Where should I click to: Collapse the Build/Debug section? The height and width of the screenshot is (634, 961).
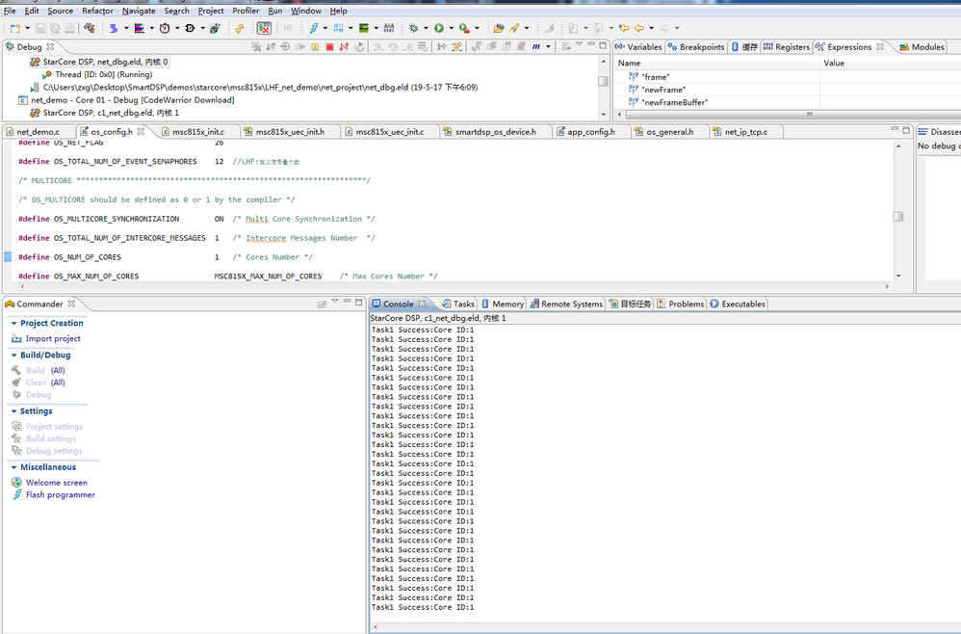pyautogui.click(x=13, y=355)
